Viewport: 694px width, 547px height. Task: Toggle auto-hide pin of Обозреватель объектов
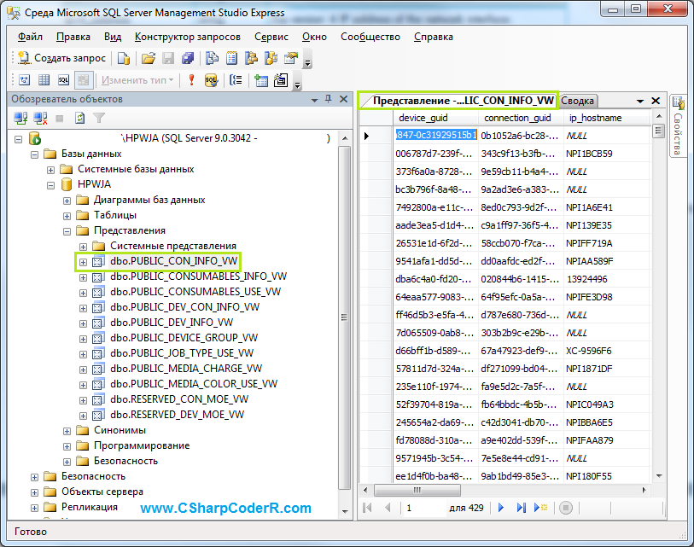click(329, 99)
